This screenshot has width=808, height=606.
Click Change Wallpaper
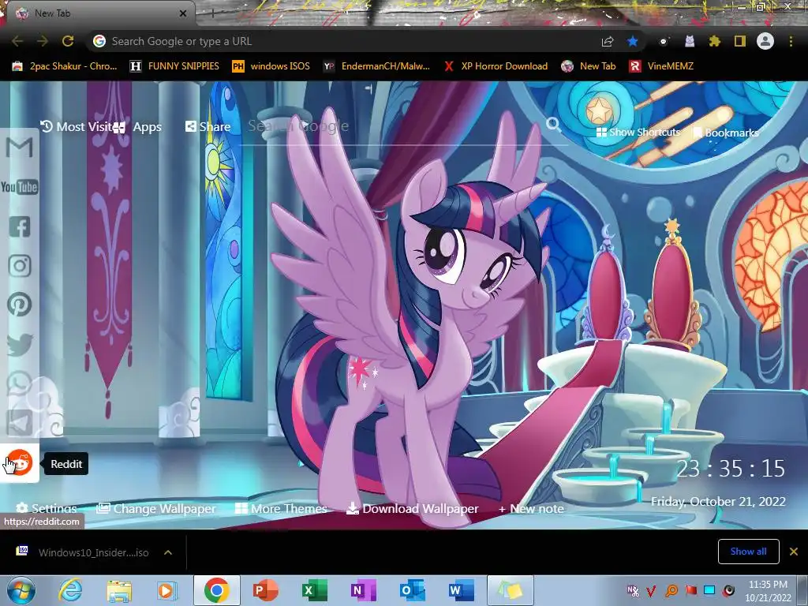(x=156, y=509)
